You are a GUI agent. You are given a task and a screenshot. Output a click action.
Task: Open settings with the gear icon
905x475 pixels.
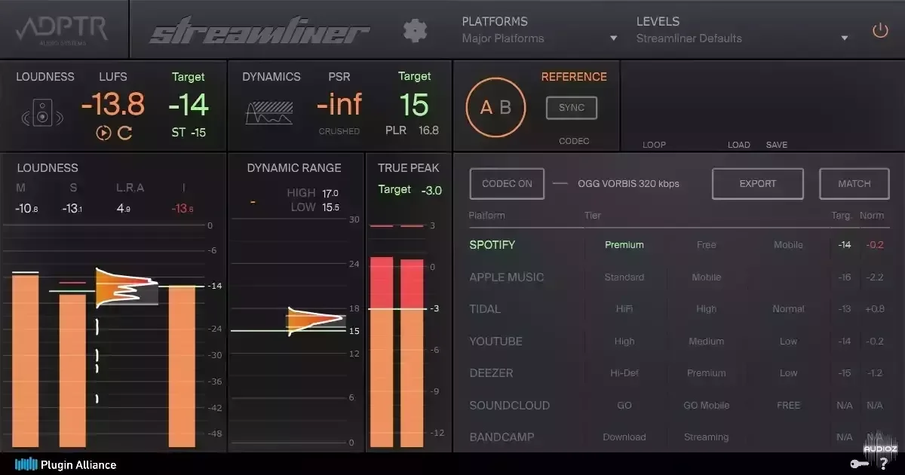click(415, 31)
